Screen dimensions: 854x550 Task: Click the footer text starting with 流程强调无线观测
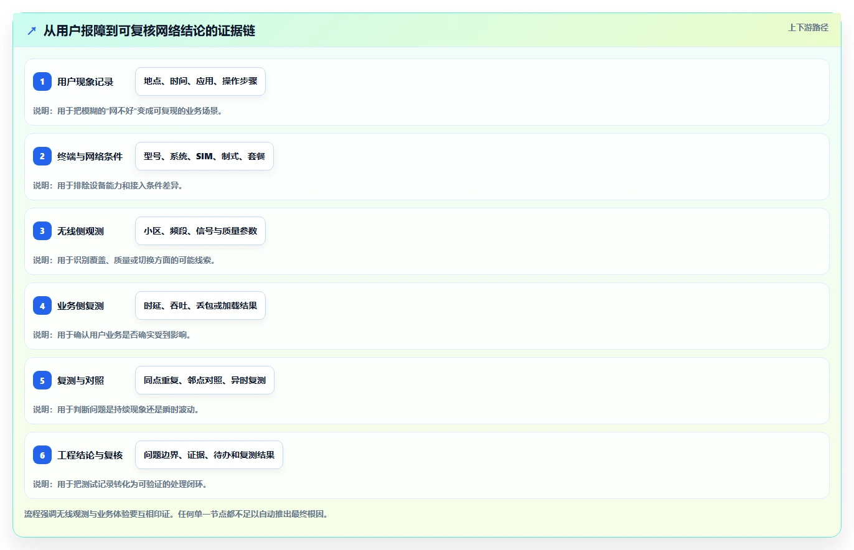click(176, 514)
